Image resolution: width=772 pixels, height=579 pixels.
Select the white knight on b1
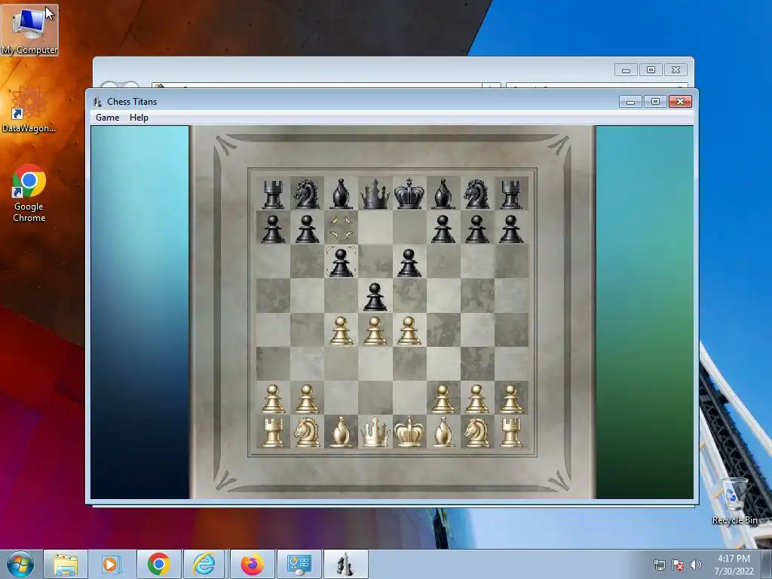pos(307,432)
